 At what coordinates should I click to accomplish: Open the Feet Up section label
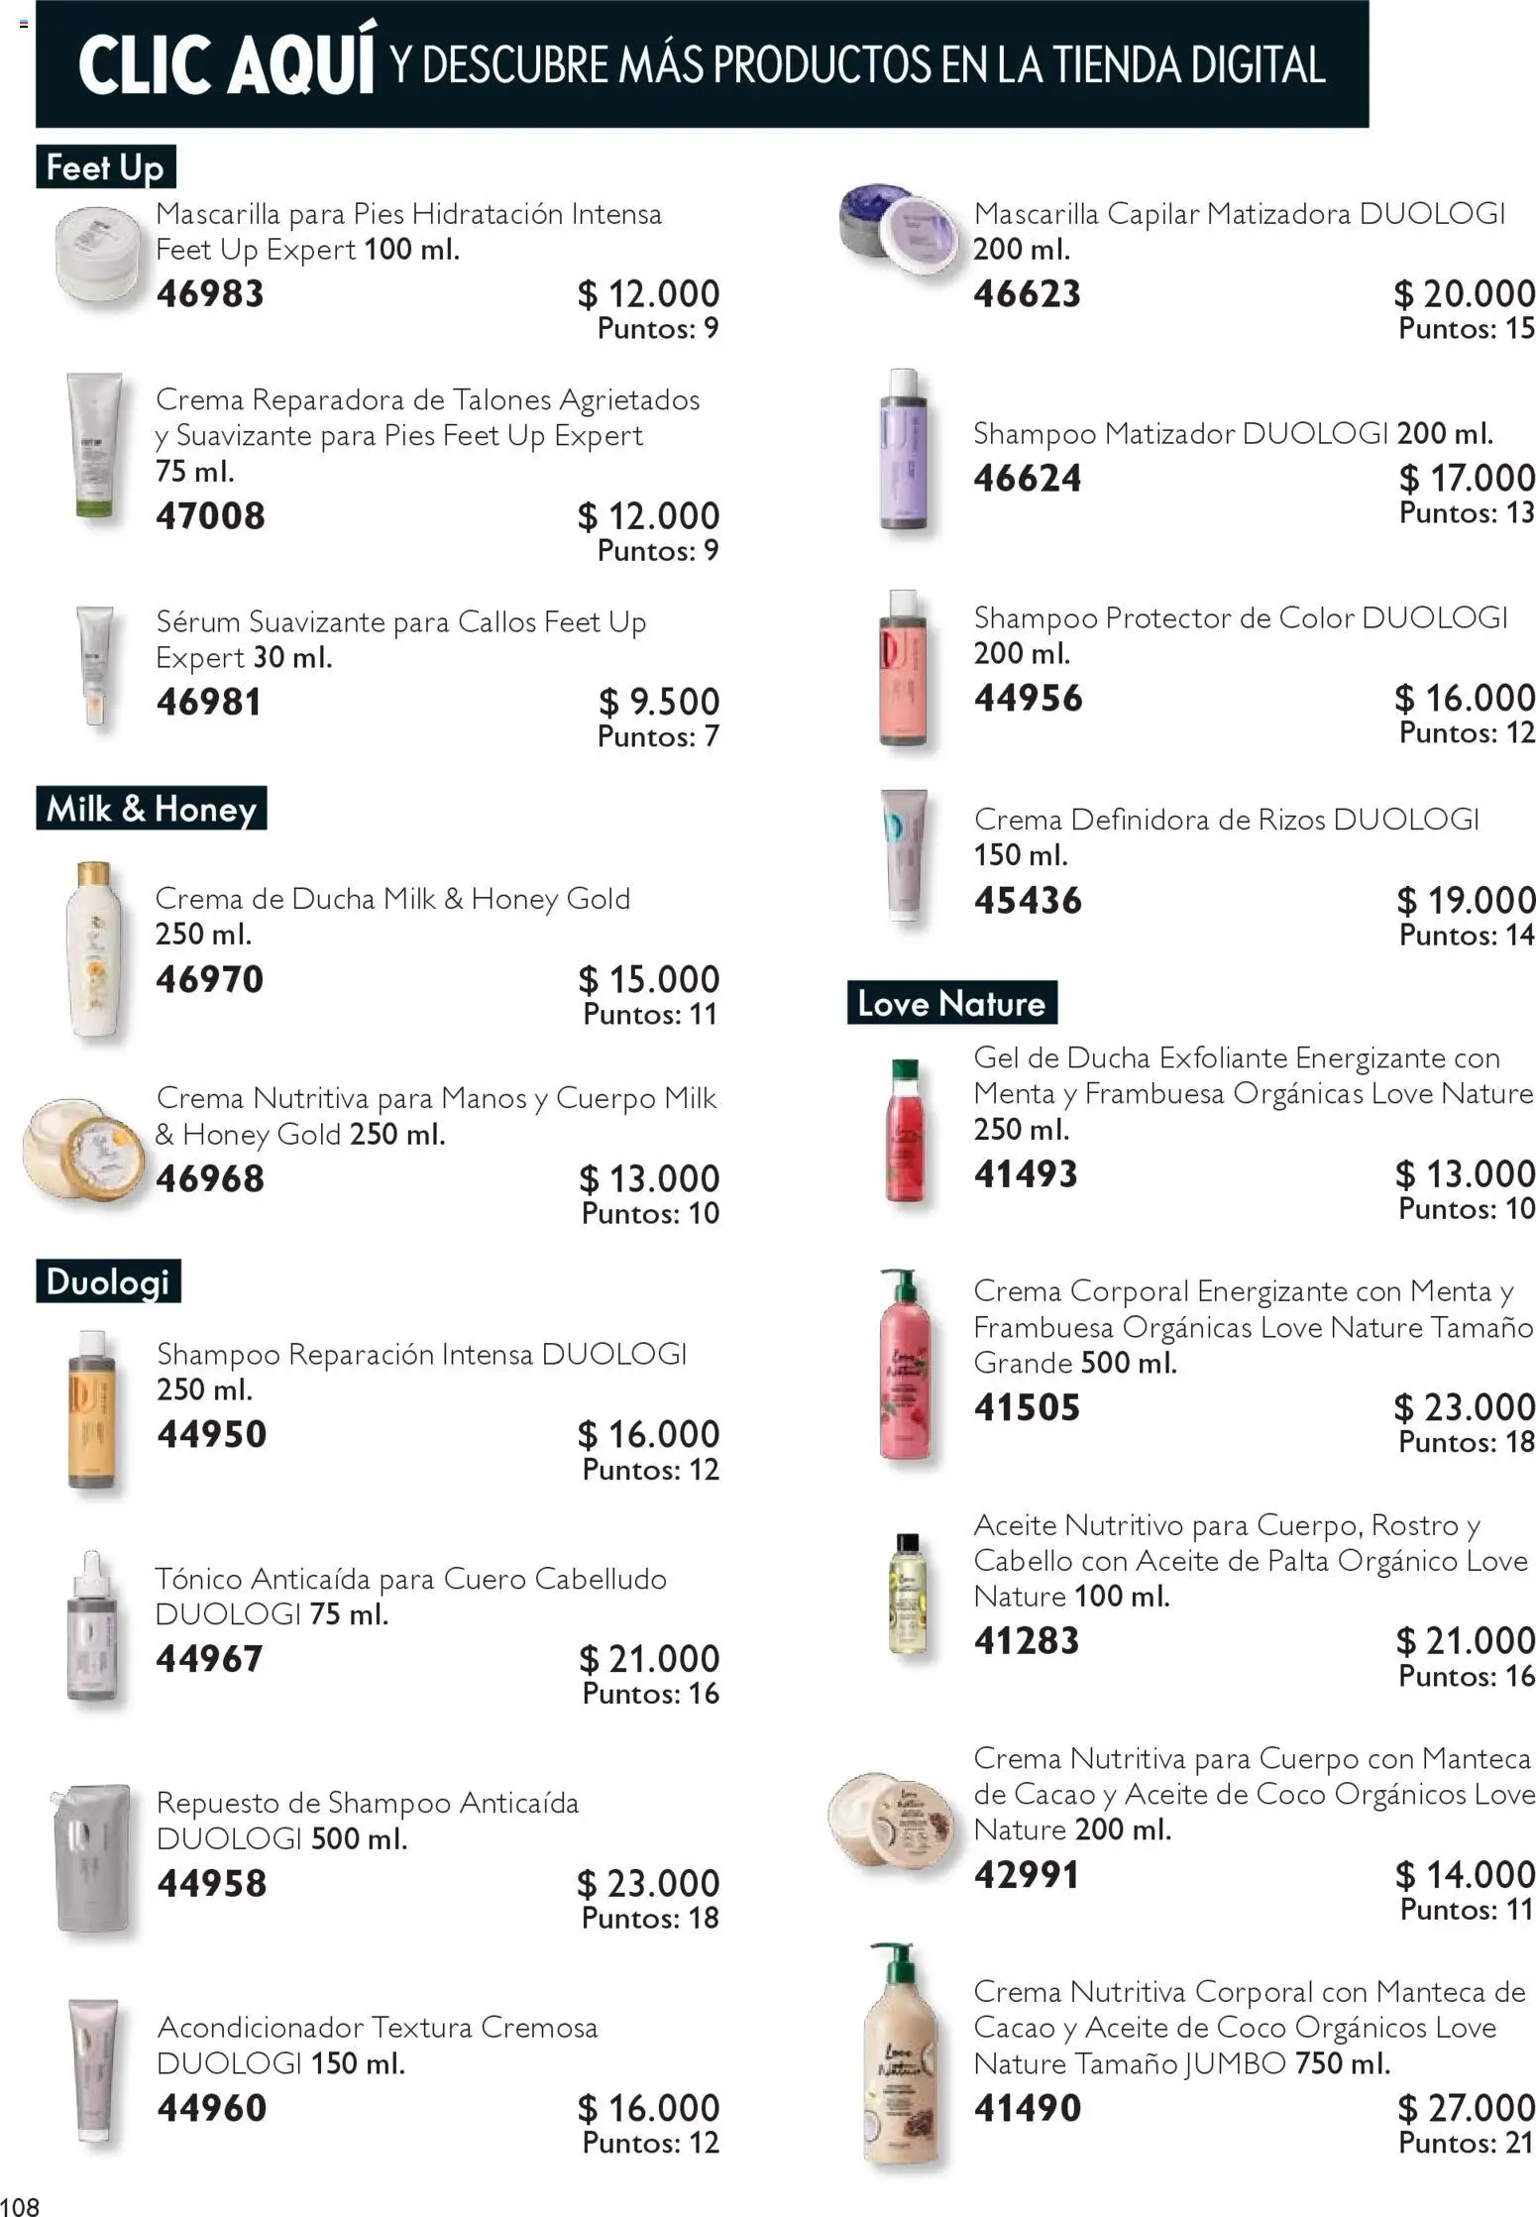click(x=105, y=167)
